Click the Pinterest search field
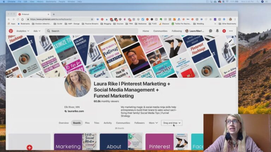 click(x=92, y=31)
